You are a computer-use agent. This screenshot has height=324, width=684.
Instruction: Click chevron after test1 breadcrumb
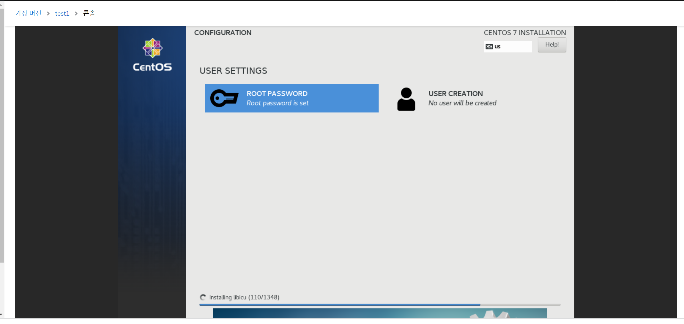point(76,14)
